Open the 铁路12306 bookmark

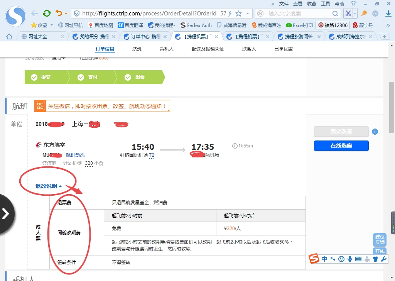click(x=333, y=25)
